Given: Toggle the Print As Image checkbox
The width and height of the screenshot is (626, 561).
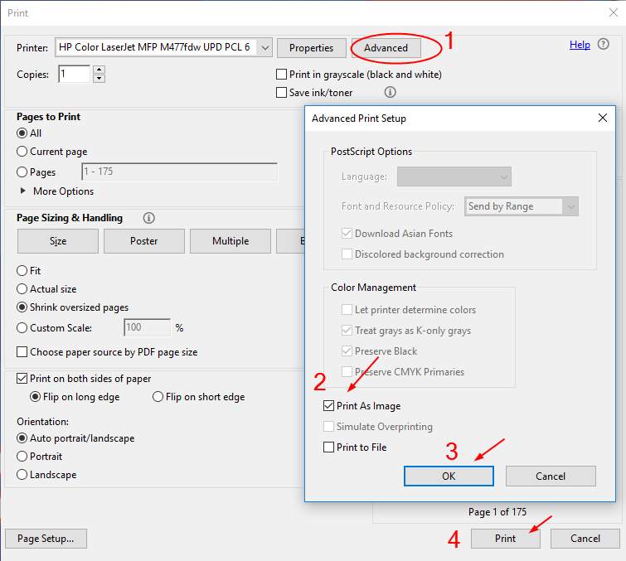Looking at the screenshot, I should [x=330, y=406].
